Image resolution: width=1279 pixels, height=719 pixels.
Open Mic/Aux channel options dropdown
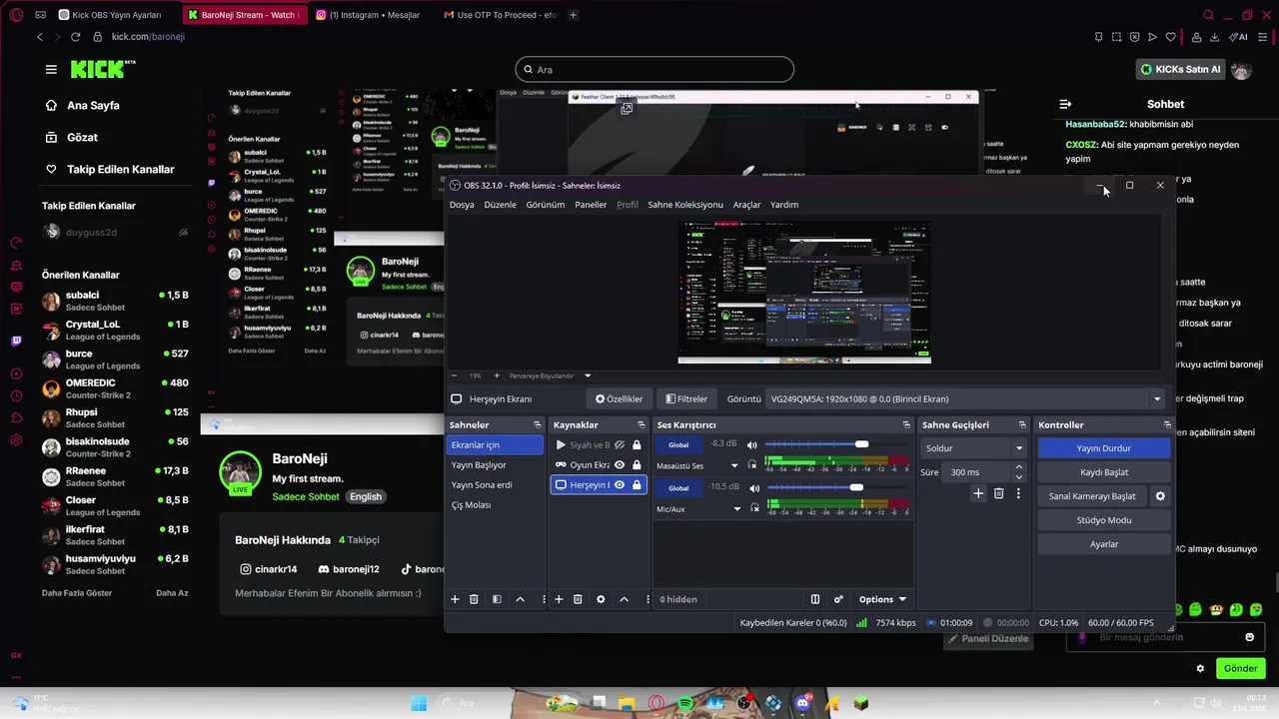coord(737,509)
